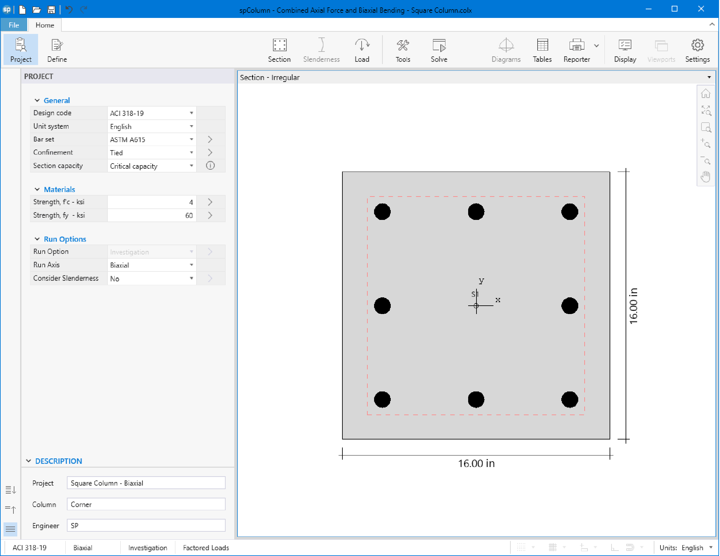Open the Unit system dropdown

[x=191, y=126]
